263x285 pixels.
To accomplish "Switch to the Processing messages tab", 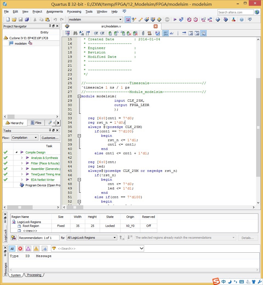I will pyautogui.click(x=34, y=275).
